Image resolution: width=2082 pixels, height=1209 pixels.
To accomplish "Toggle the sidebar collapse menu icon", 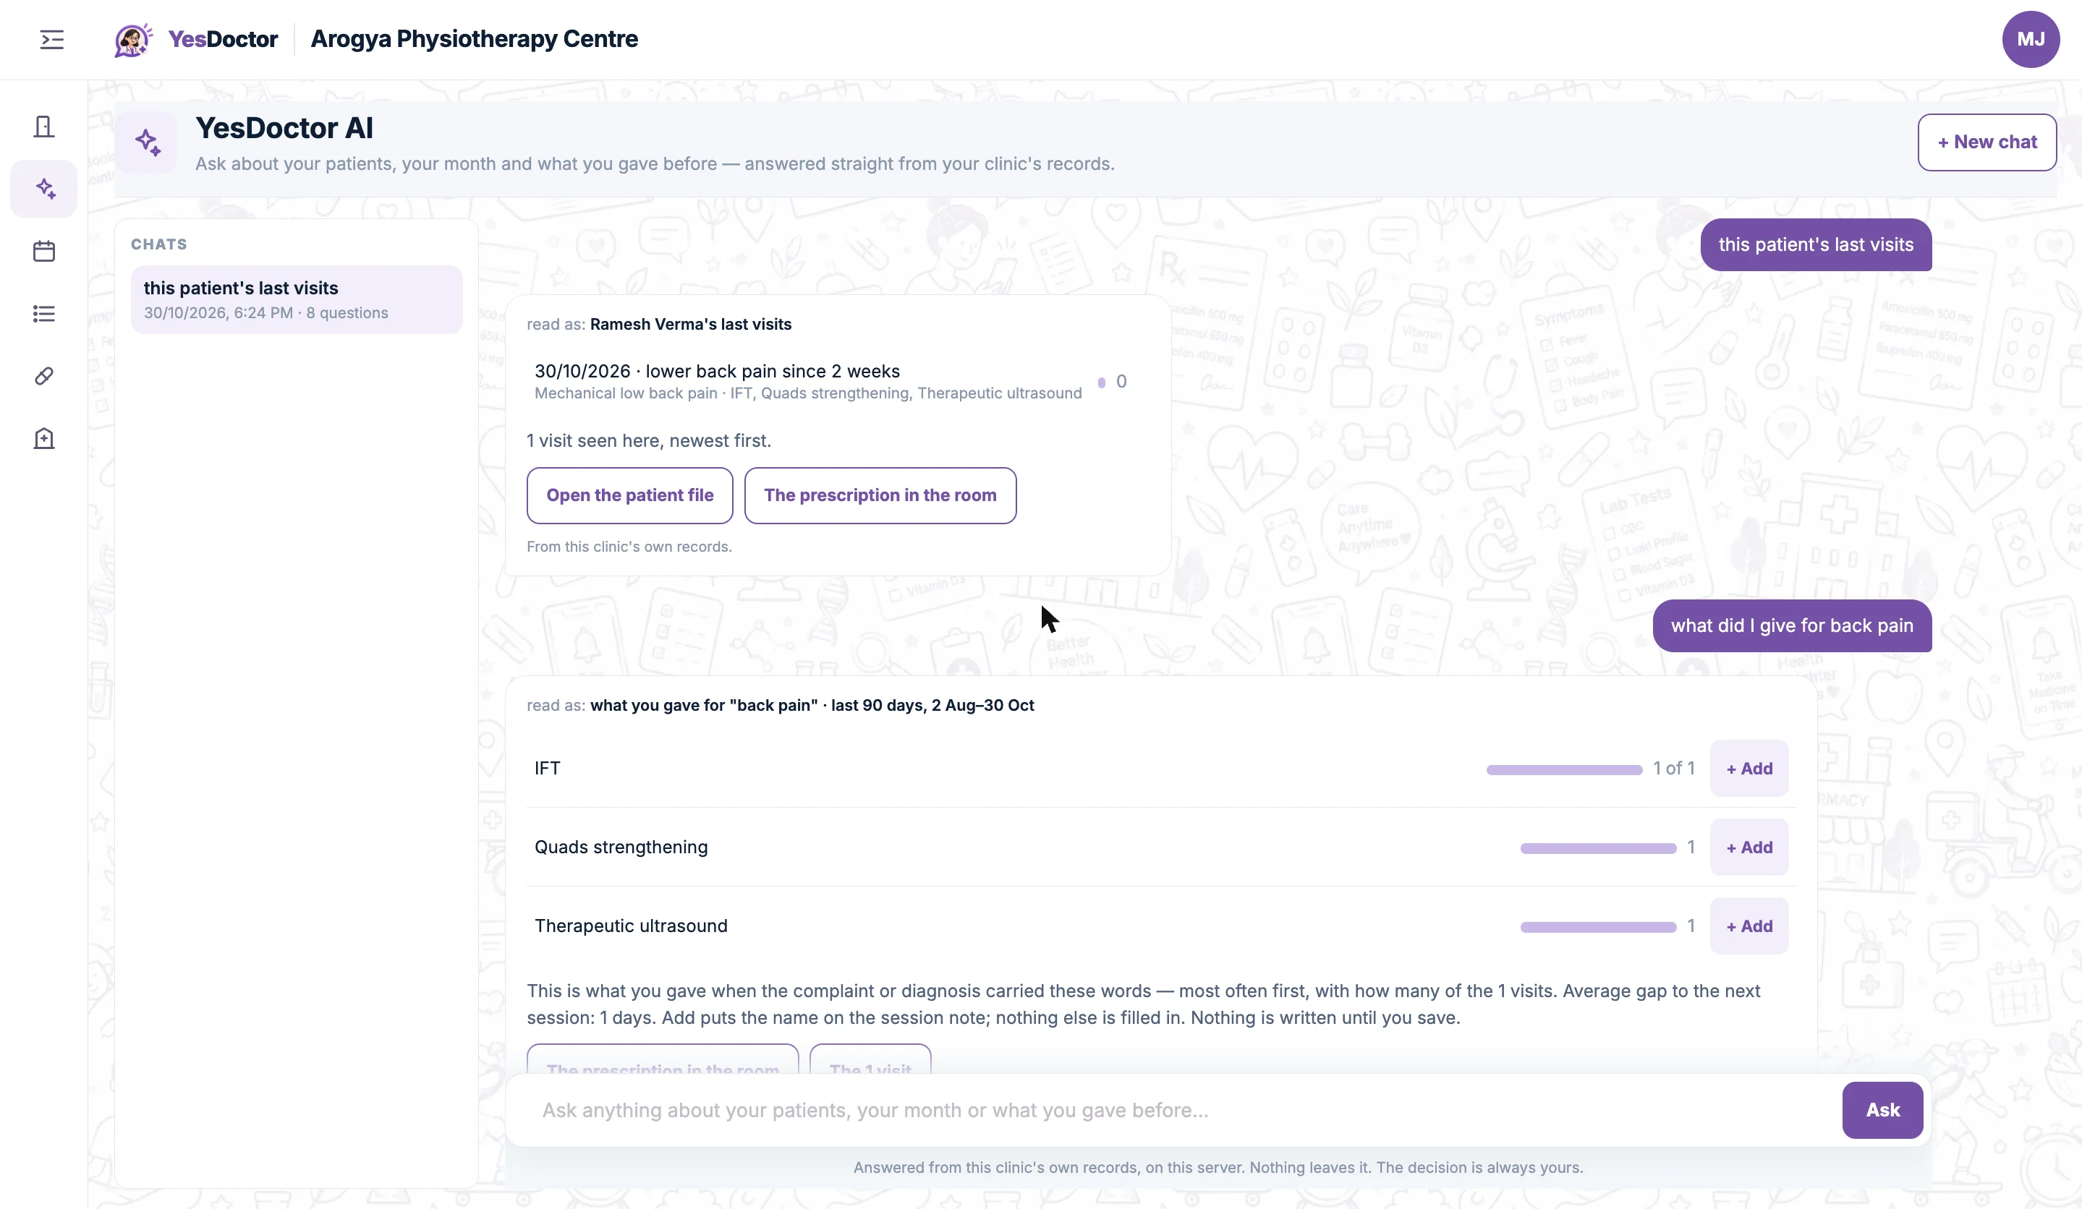I will pos(51,40).
